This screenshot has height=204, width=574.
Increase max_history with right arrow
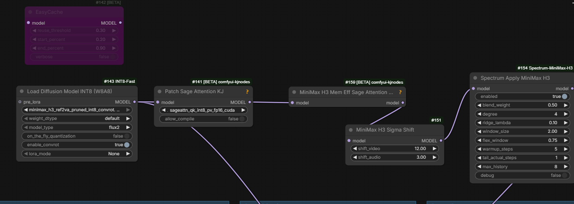[565, 166]
